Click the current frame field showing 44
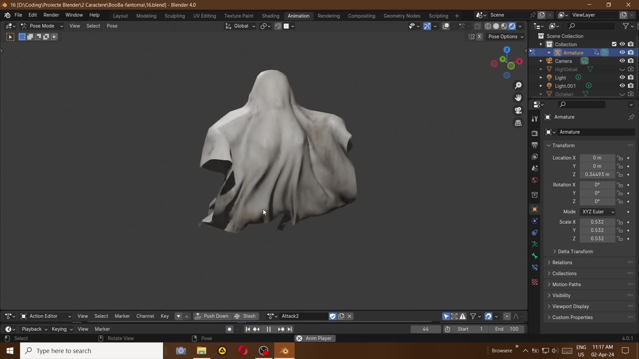 (x=425, y=329)
